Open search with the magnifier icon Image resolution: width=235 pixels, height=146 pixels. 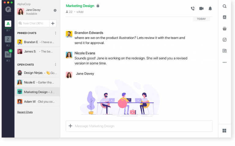point(224,6)
